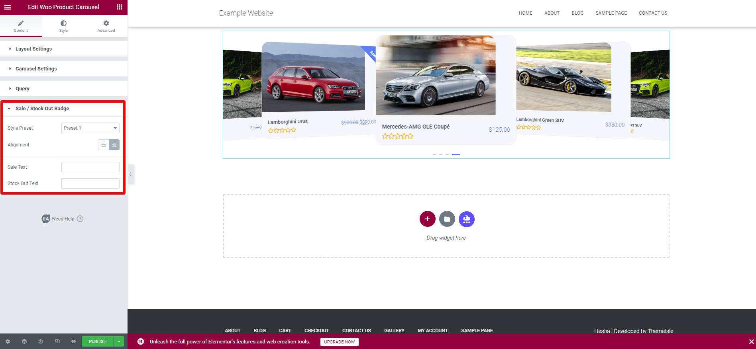Select the second carousel pagination dot
The width and height of the screenshot is (756, 349).
(441, 154)
